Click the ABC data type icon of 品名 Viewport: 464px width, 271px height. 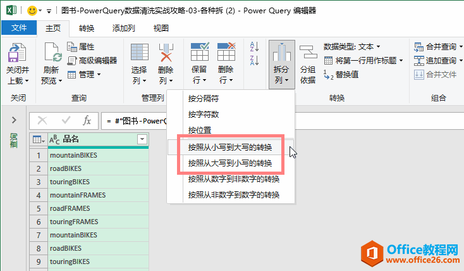pyautogui.click(x=54, y=139)
